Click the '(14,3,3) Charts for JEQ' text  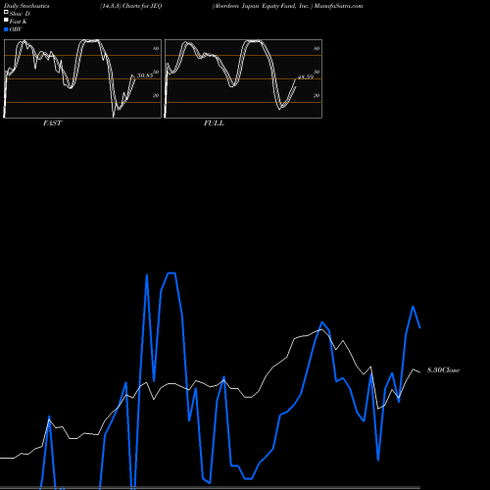(x=131, y=6)
